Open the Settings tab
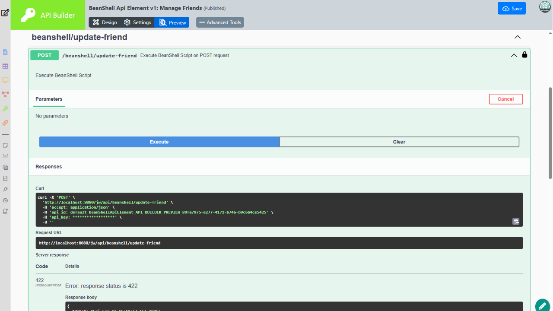 click(137, 22)
